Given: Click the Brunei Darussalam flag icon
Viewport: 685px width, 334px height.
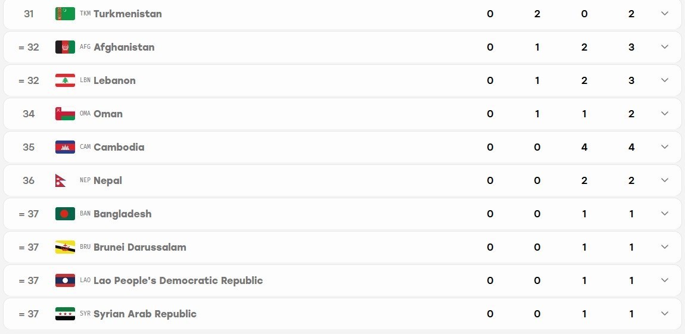Looking at the screenshot, I should pyautogui.click(x=65, y=247).
